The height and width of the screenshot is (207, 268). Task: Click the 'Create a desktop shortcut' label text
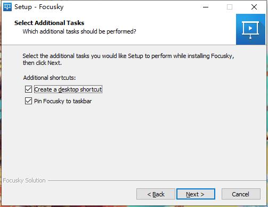[x=68, y=89]
